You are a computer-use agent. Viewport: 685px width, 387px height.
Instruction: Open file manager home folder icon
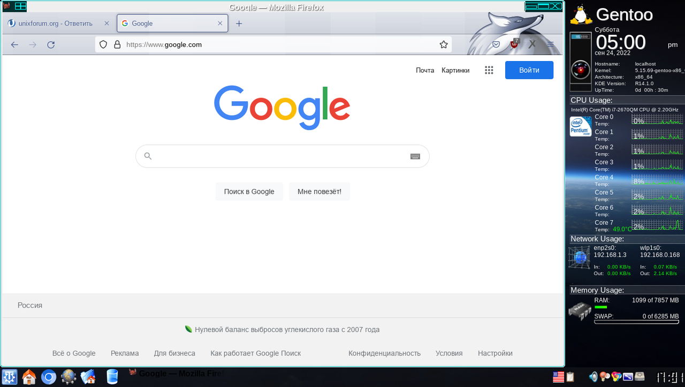click(x=88, y=377)
